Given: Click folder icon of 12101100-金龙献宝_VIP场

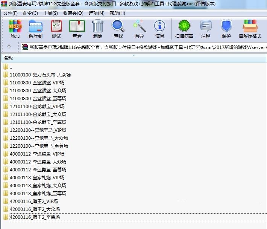Looking at the screenshot, I should tap(6, 106).
